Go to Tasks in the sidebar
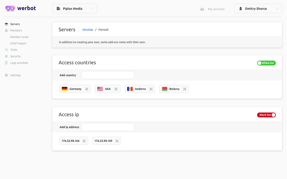The image size is (287, 179). point(14,50)
